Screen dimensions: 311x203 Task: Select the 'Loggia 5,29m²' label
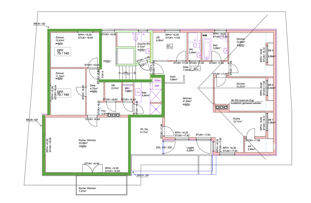pyautogui.click(x=190, y=149)
